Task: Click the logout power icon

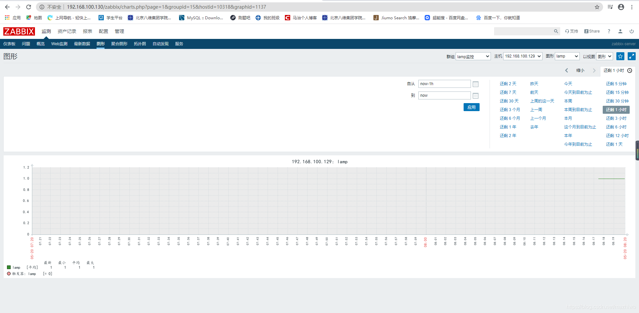Action: 632,31
